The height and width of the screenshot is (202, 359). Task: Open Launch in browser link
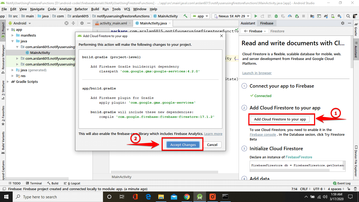[x=257, y=73]
